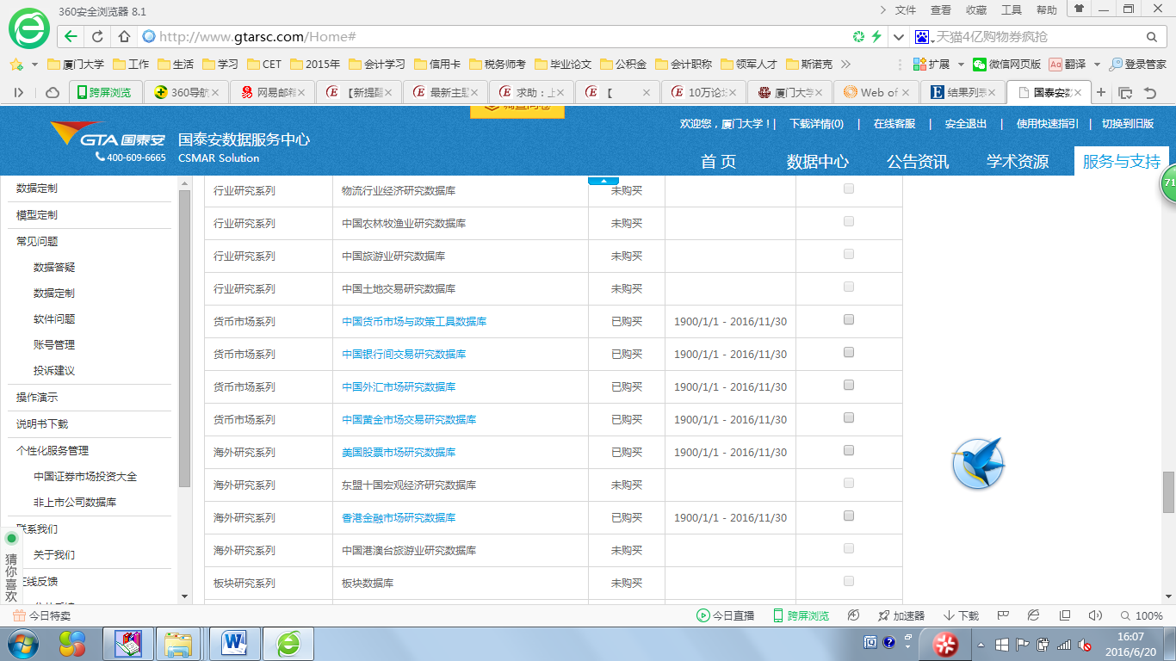
Task: Tick the checkbox for 中国货币市场与政策工具数据库
Action: point(849,320)
